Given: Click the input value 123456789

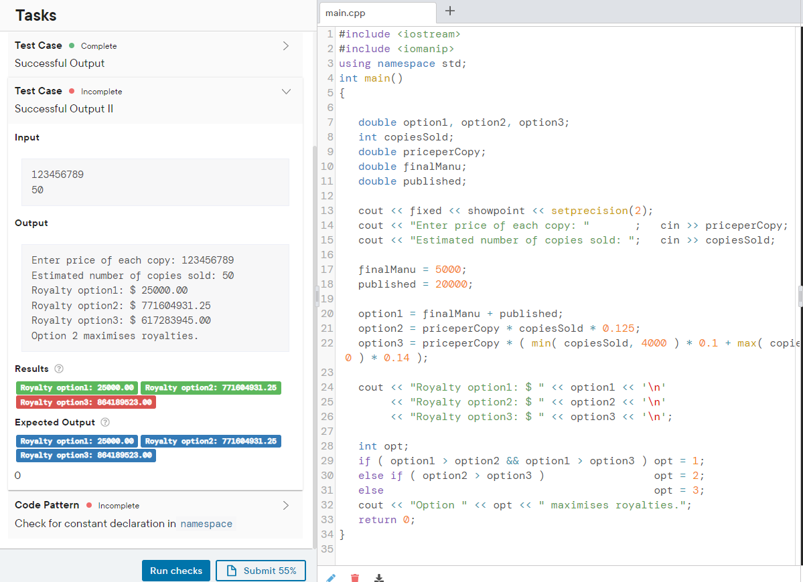Looking at the screenshot, I should pos(58,175).
